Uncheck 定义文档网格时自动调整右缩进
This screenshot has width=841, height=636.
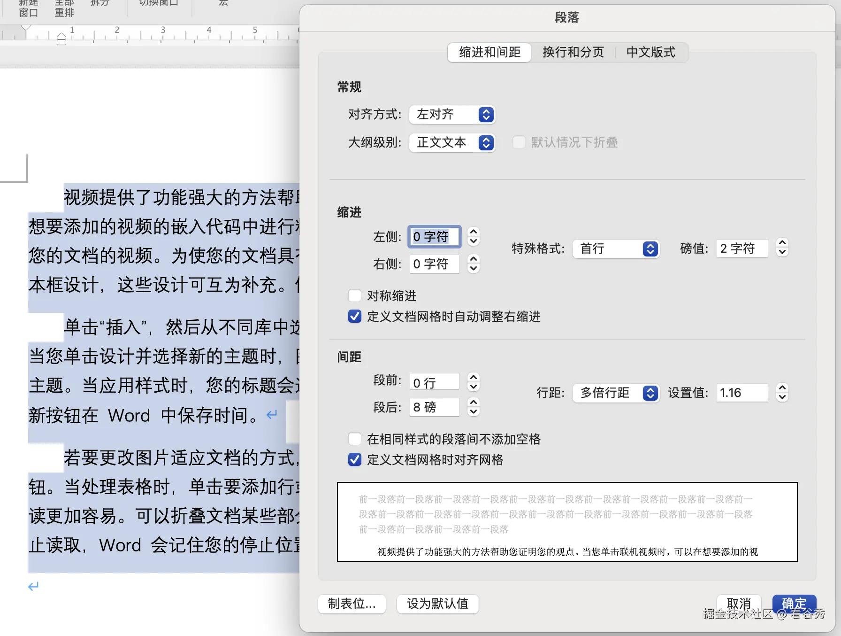coord(355,316)
